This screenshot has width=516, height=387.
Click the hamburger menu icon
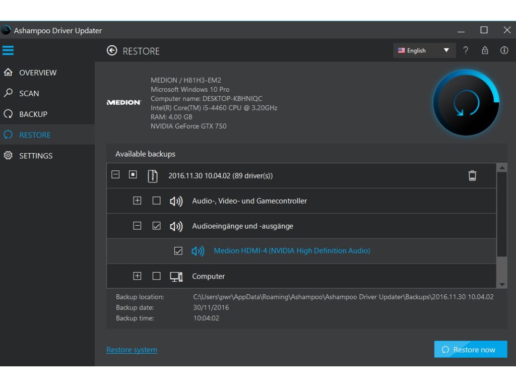tap(8, 50)
